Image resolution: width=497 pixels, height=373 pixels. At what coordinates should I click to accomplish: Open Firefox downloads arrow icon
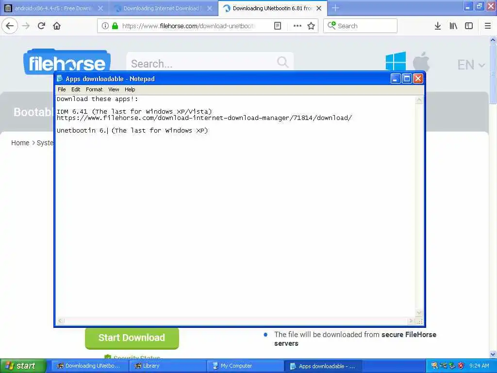coord(438,26)
